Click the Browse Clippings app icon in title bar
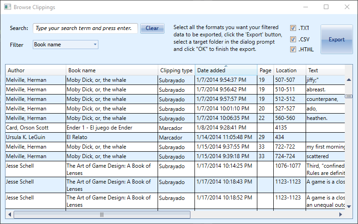This screenshot has height=224, width=358. click(x=7, y=7)
